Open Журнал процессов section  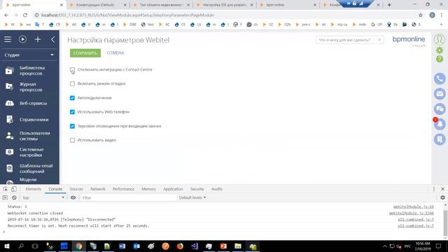[x=29, y=87]
